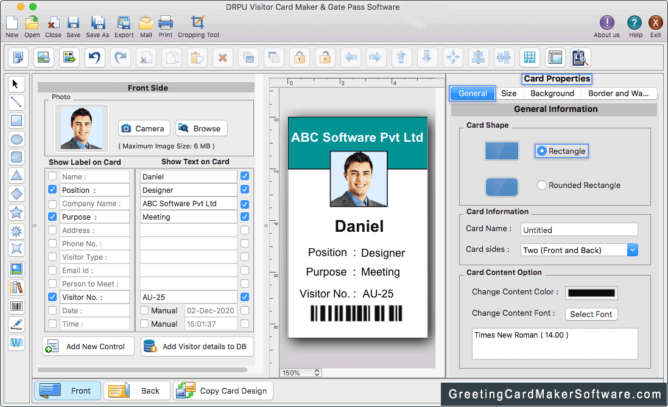Click the Select Font button
The height and width of the screenshot is (407, 668).
(591, 314)
